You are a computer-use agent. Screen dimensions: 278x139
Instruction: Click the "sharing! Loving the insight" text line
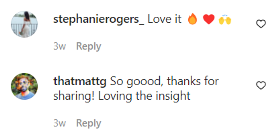tap(122, 96)
